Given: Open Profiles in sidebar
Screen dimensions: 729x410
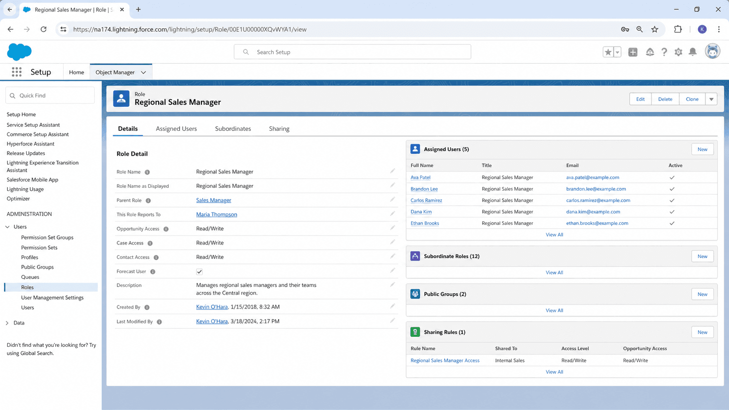Looking at the screenshot, I should (x=30, y=258).
